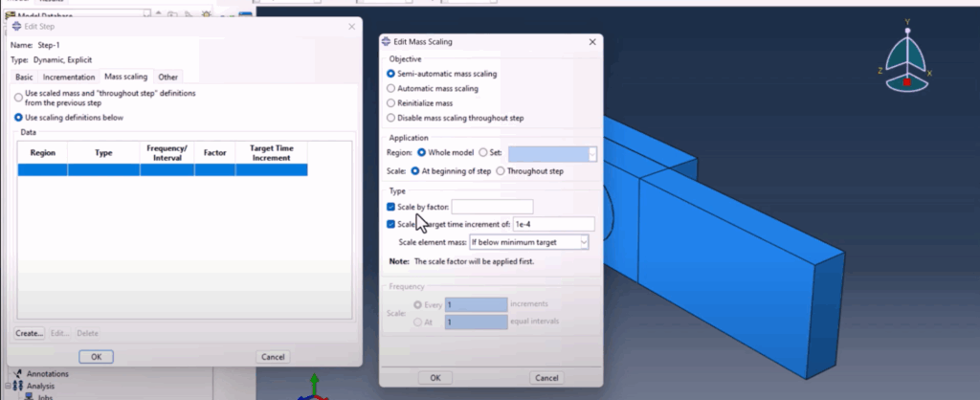Toggle the Scale by factor checkbox
This screenshot has width=980, height=400.
pos(390,207)
